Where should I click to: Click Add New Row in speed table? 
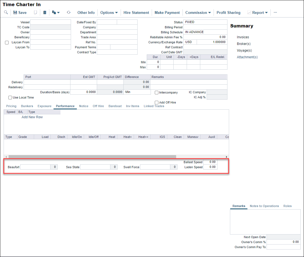tap(32, 117)
